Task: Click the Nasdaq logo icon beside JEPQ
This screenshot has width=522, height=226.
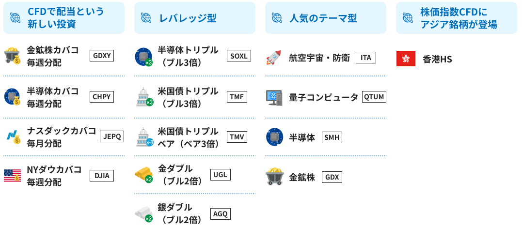Action: click(x=12, y=136)
